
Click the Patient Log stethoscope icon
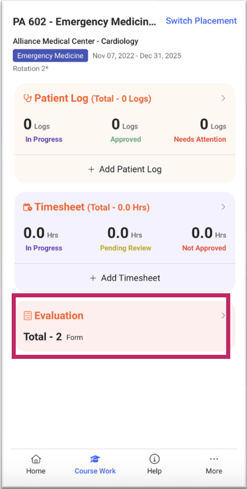tap(28, 98)
